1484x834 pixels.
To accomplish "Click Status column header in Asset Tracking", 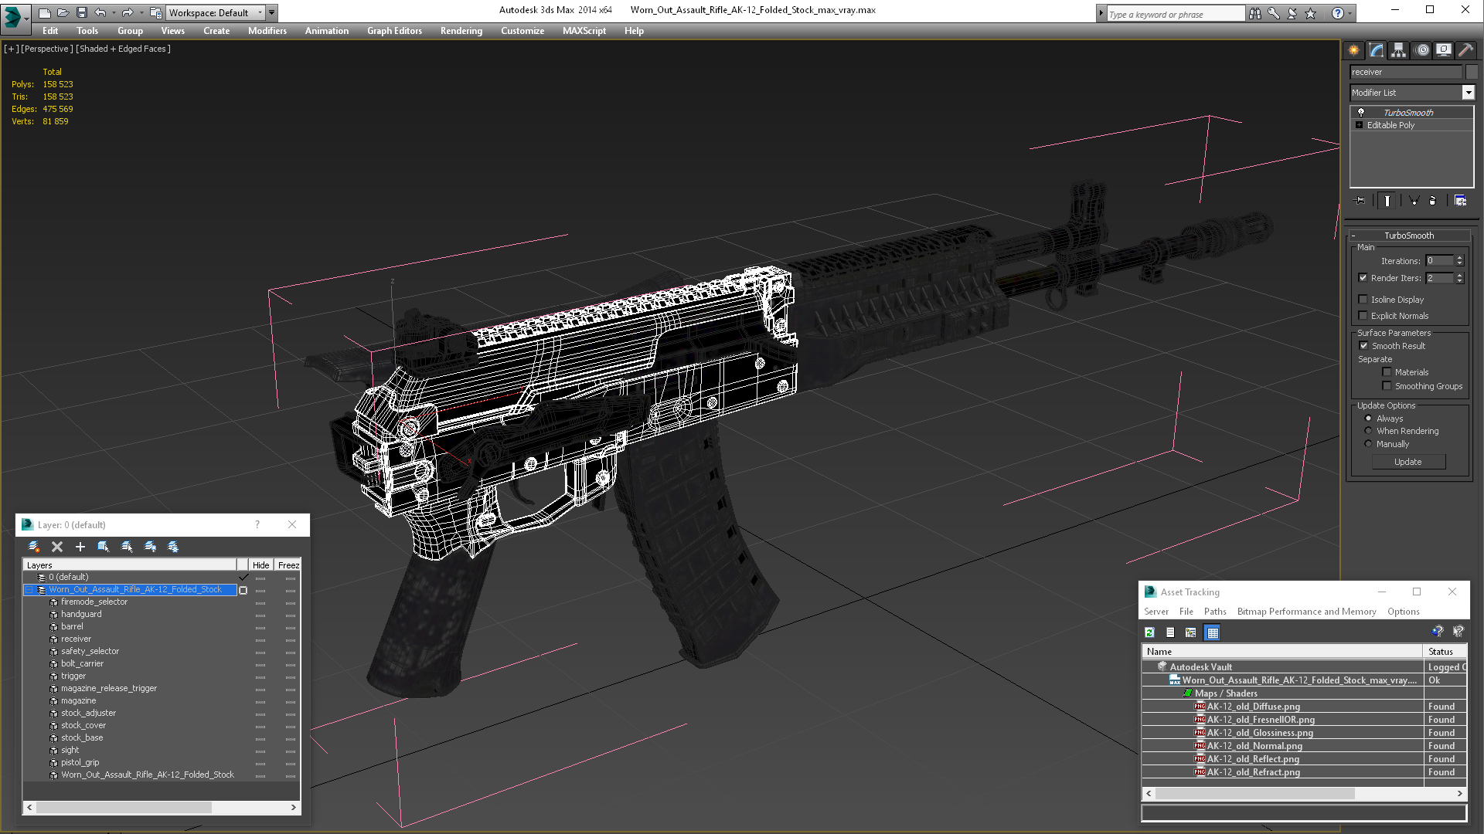I will pyautogui.click(x=1445, y=652).
